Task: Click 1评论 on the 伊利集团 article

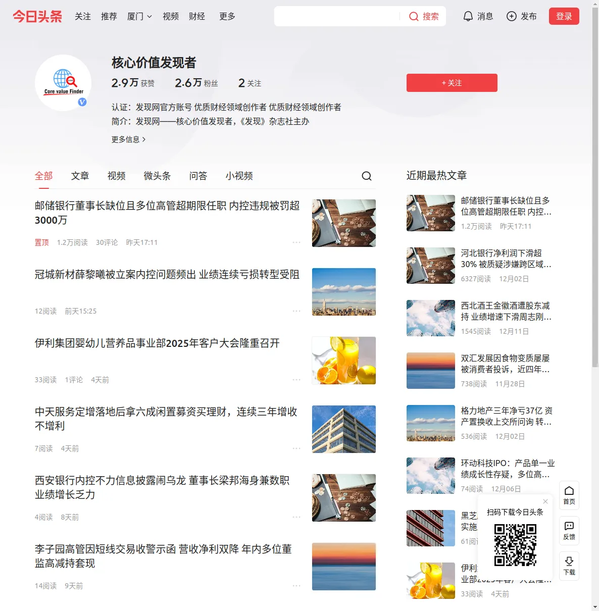Action: pos(74,380)
